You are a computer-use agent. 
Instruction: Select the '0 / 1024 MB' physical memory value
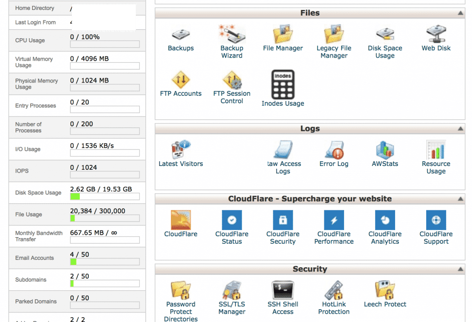tap(89, 80)
